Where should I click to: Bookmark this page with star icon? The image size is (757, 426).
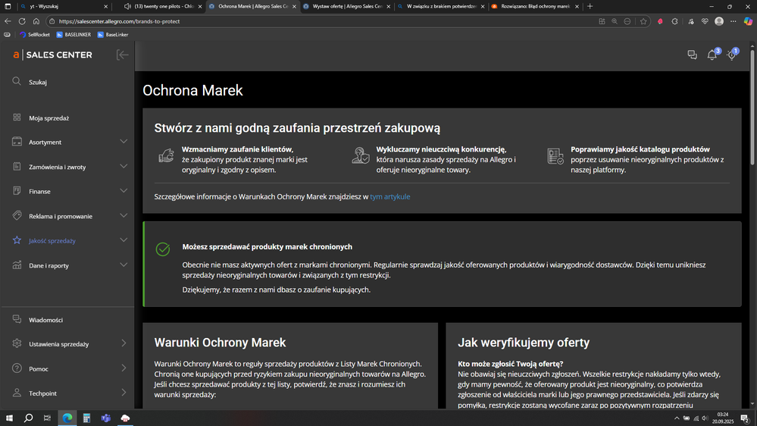coord(643,21)
